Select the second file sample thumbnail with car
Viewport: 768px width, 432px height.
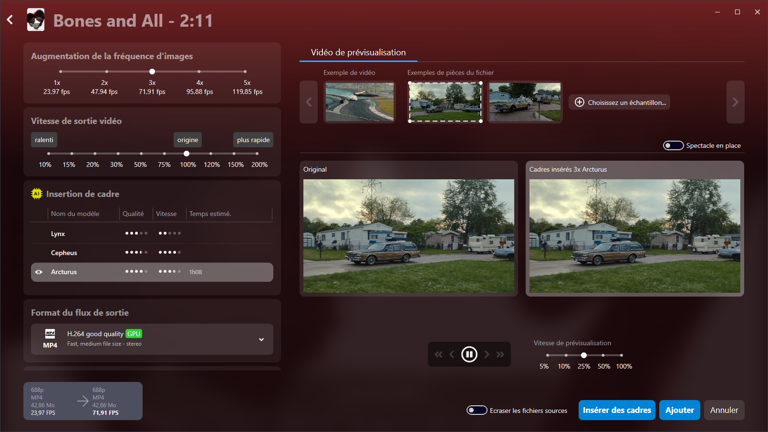point(525,102)
